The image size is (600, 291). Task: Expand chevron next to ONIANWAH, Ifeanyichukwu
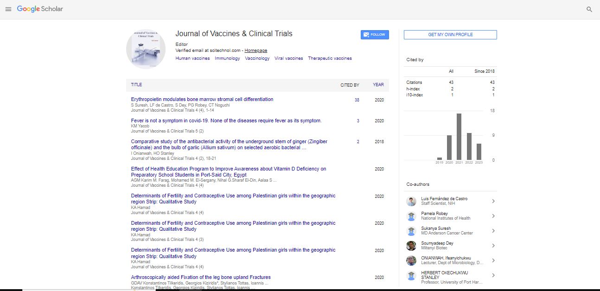(493, 260)
